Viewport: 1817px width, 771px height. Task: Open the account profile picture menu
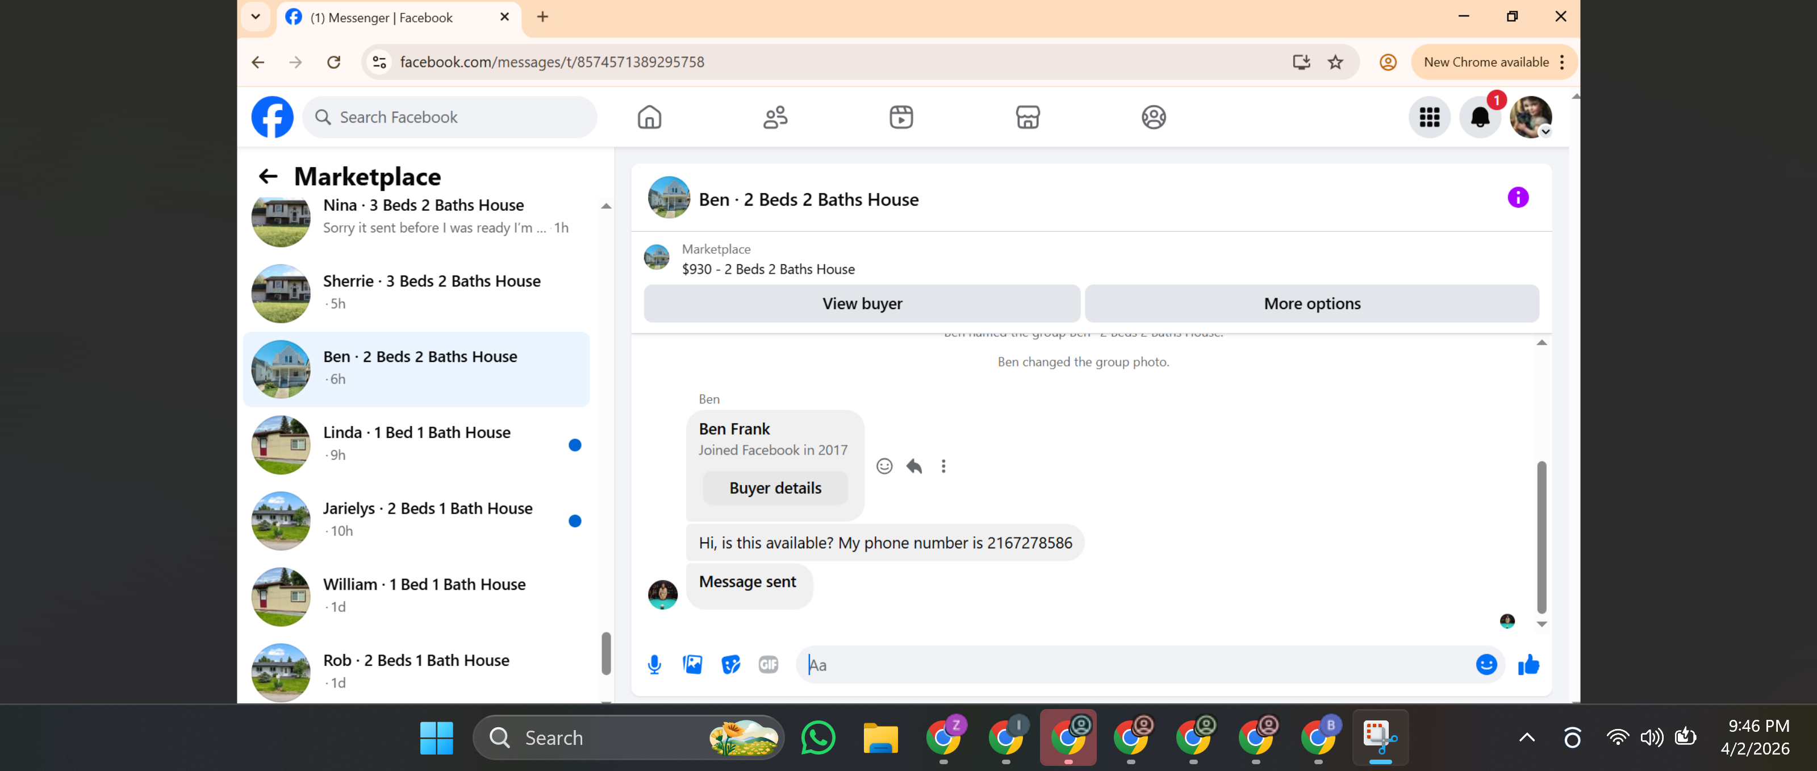point(1530,117)
